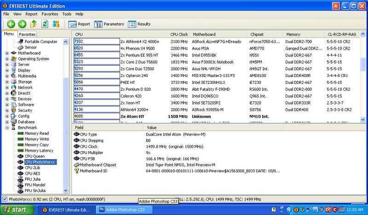Select the DirectX tree icon

point(14,93)
